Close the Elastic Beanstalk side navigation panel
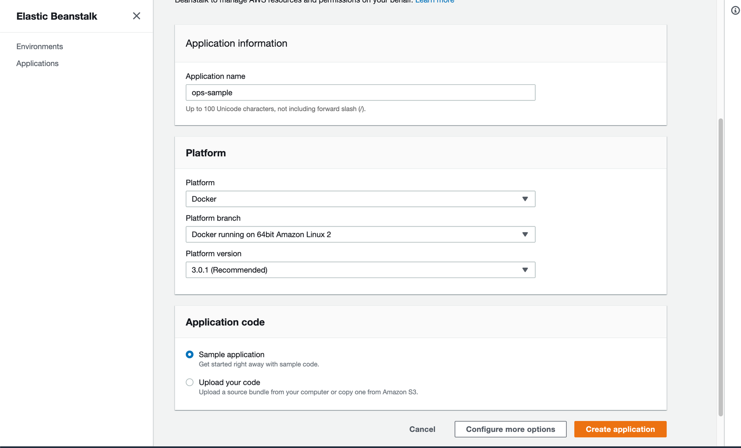The width and height of the screenshot is (741, 448). (x=137, y=16)
